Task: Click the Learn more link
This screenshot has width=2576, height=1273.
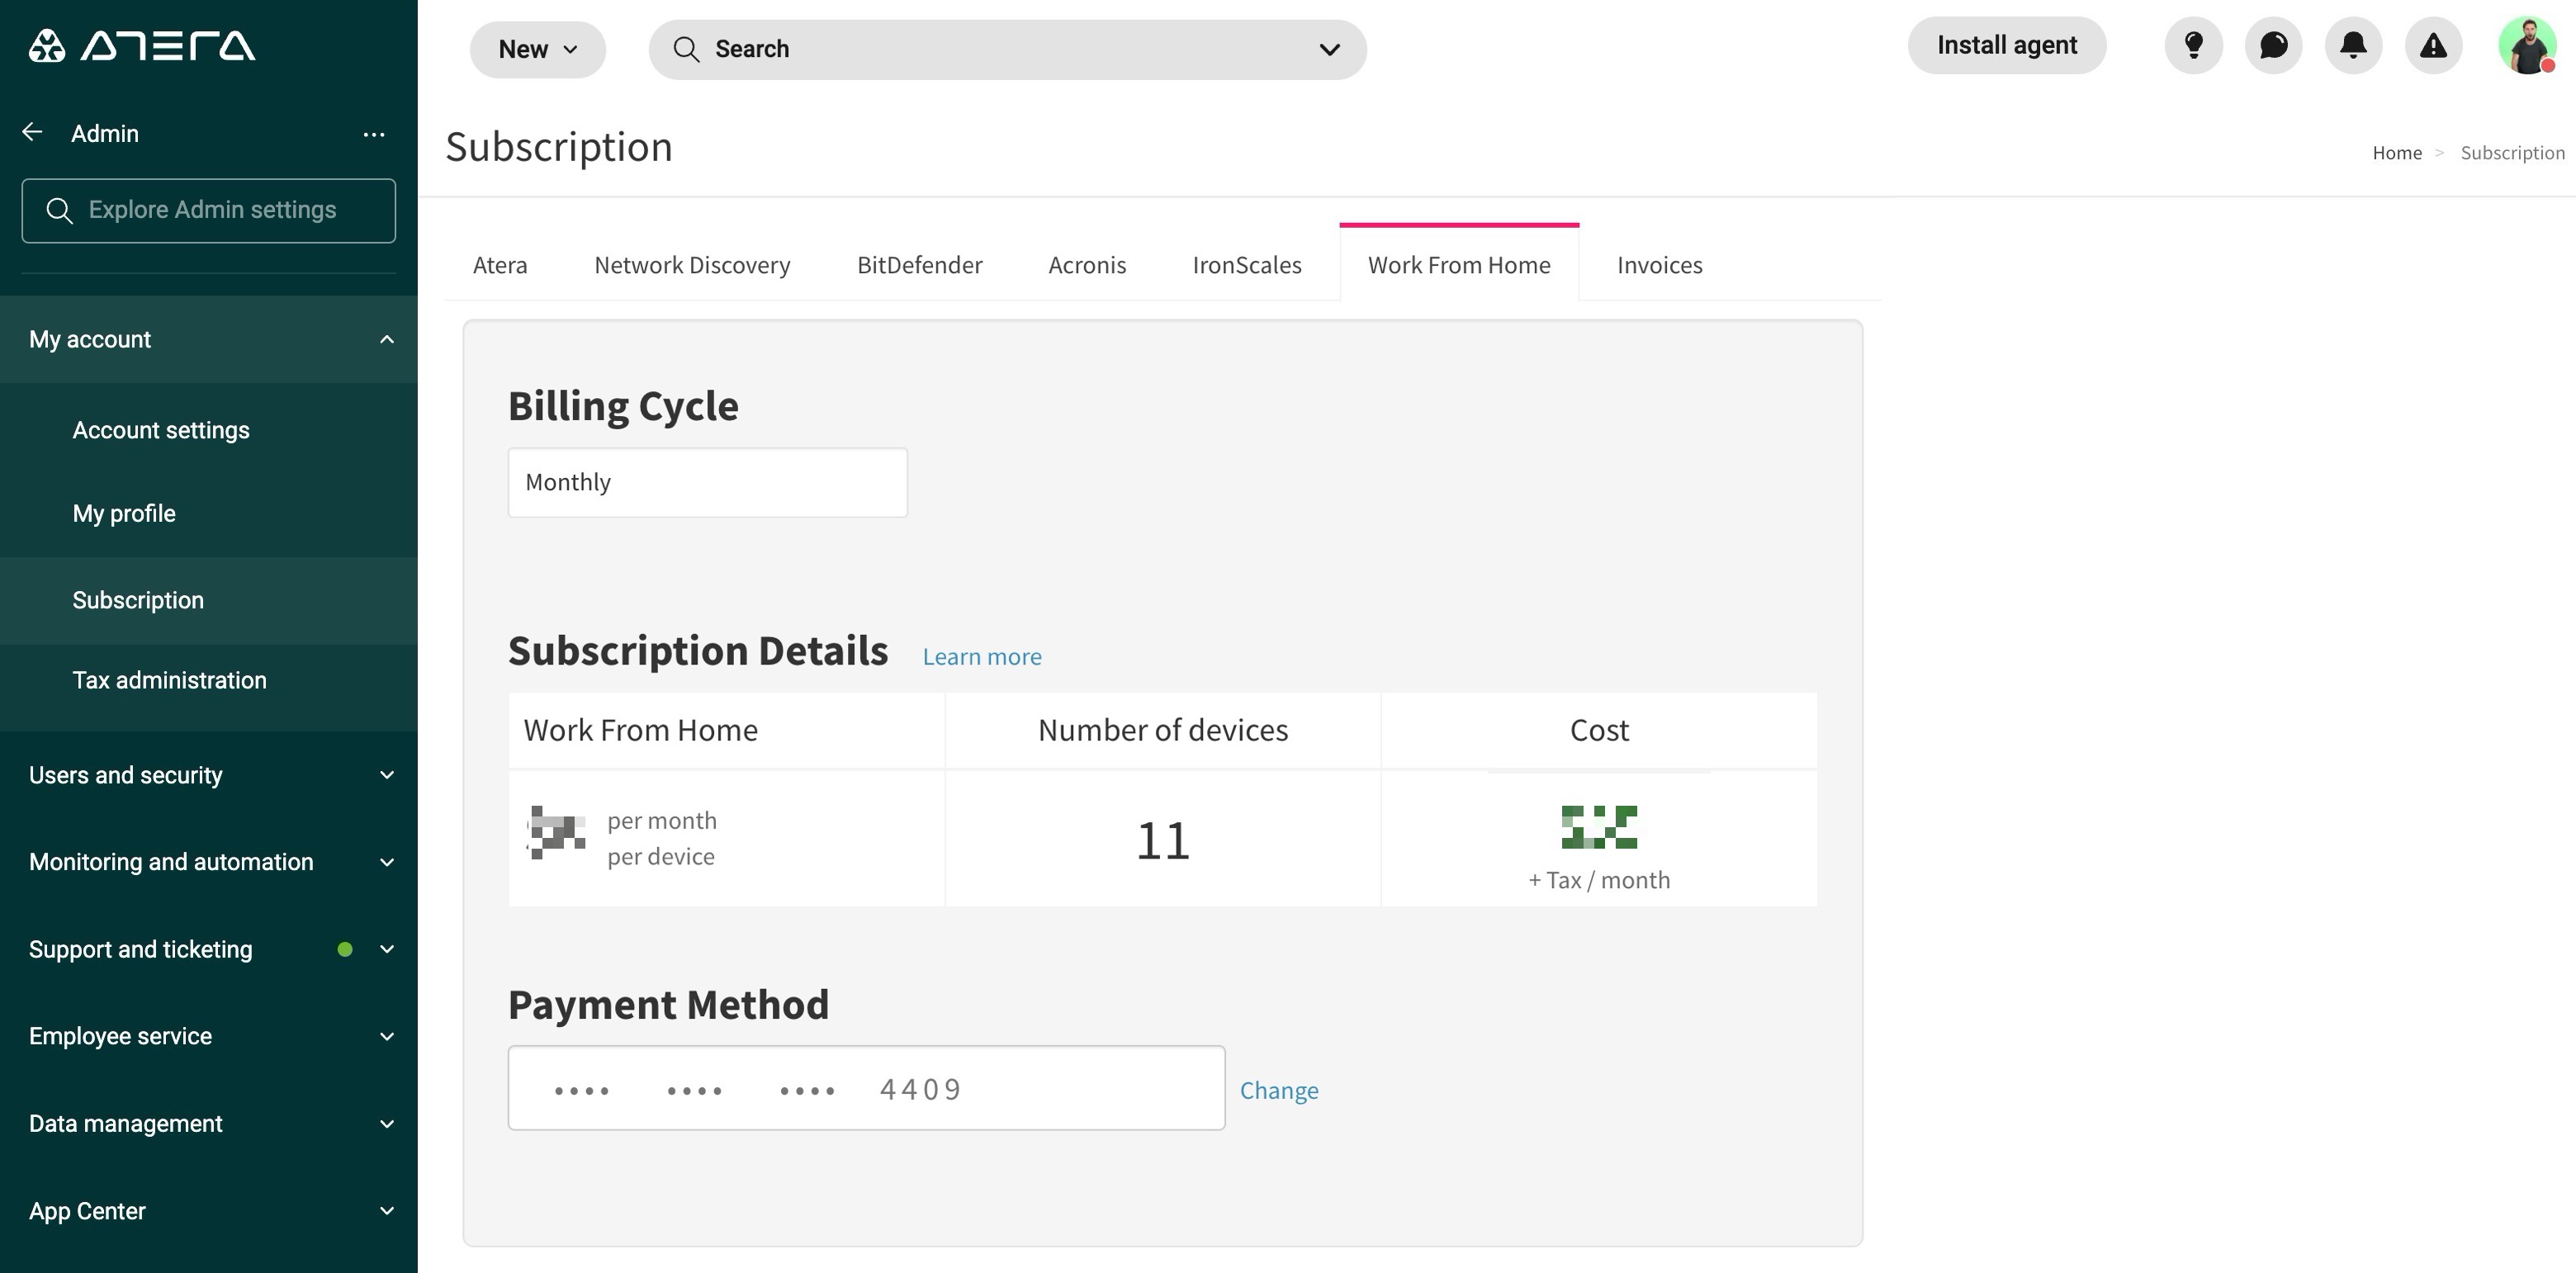Action: pyautogui.click(x=981, y=656)
